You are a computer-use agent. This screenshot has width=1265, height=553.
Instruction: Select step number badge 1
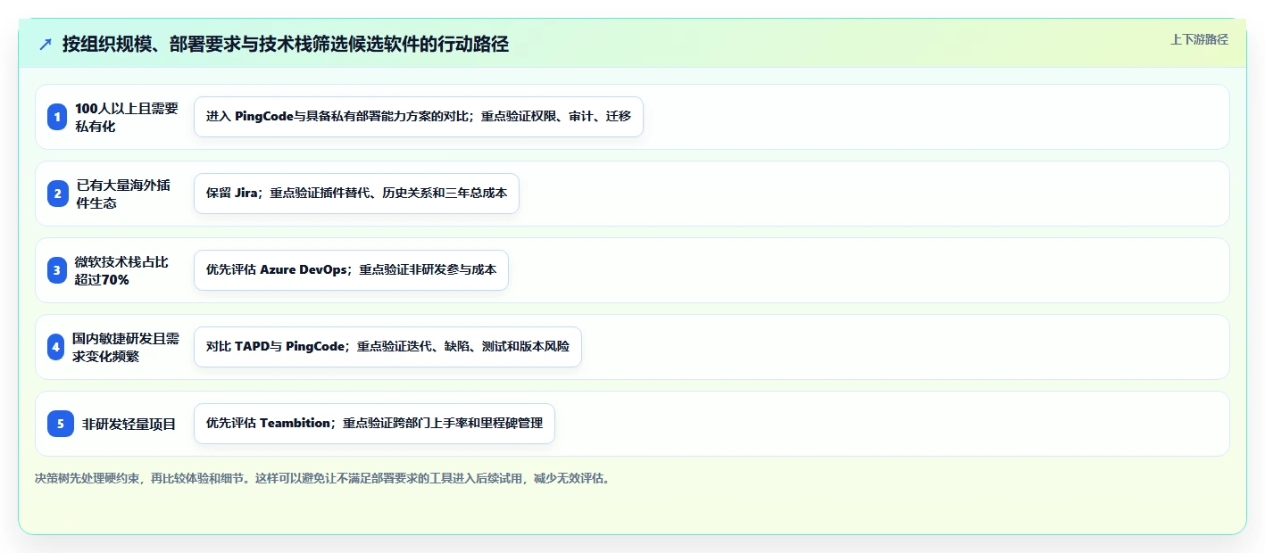pos(57,117)
